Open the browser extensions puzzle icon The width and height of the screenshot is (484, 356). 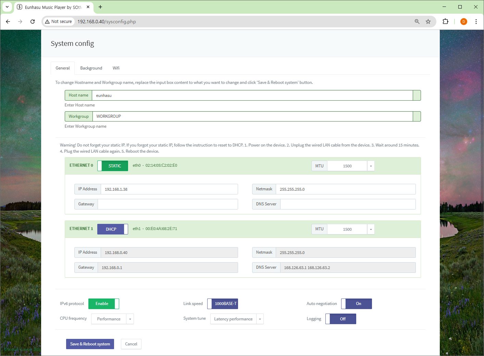[x=445, y=22]
